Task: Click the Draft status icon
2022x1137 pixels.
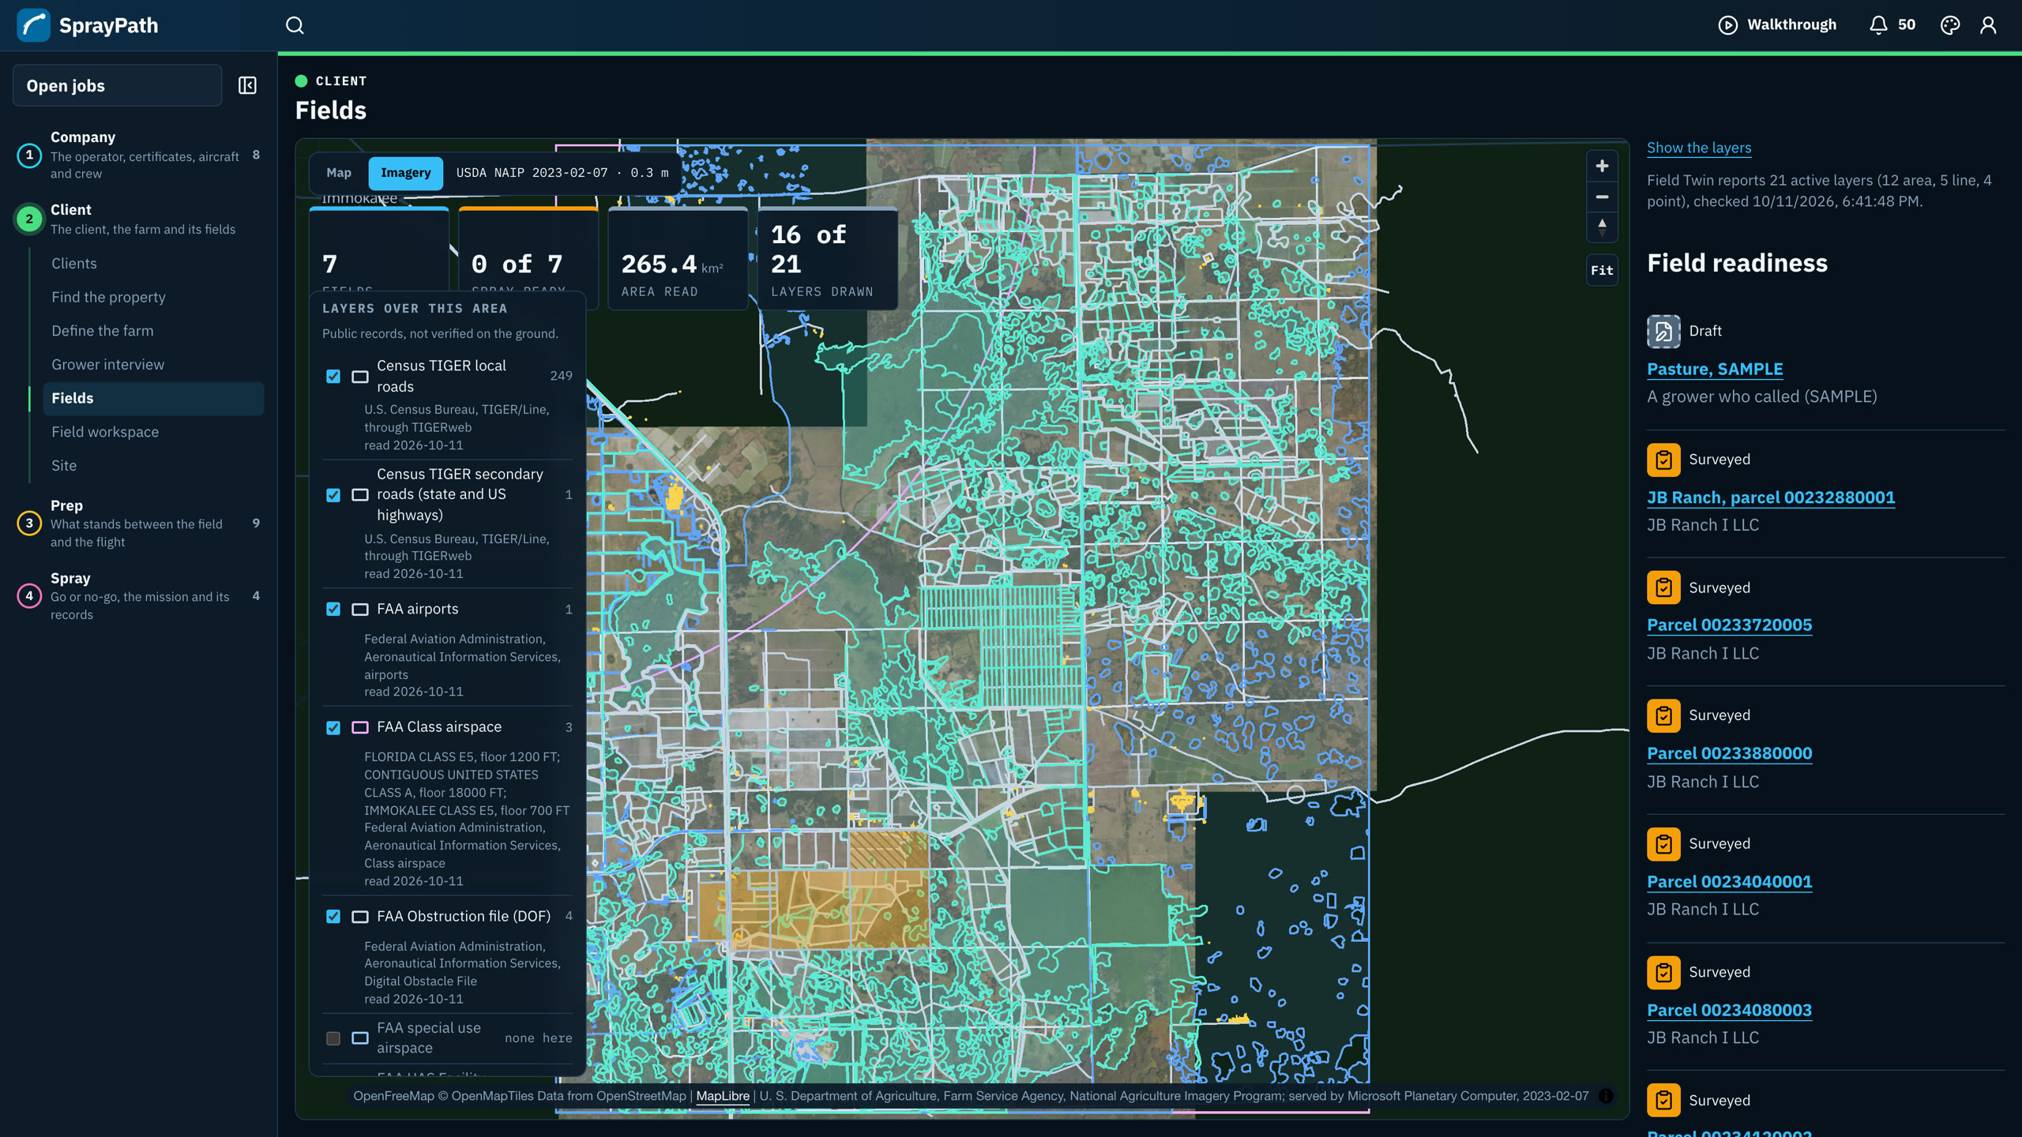Action: pyautogui.click(x=1663, y=331)
